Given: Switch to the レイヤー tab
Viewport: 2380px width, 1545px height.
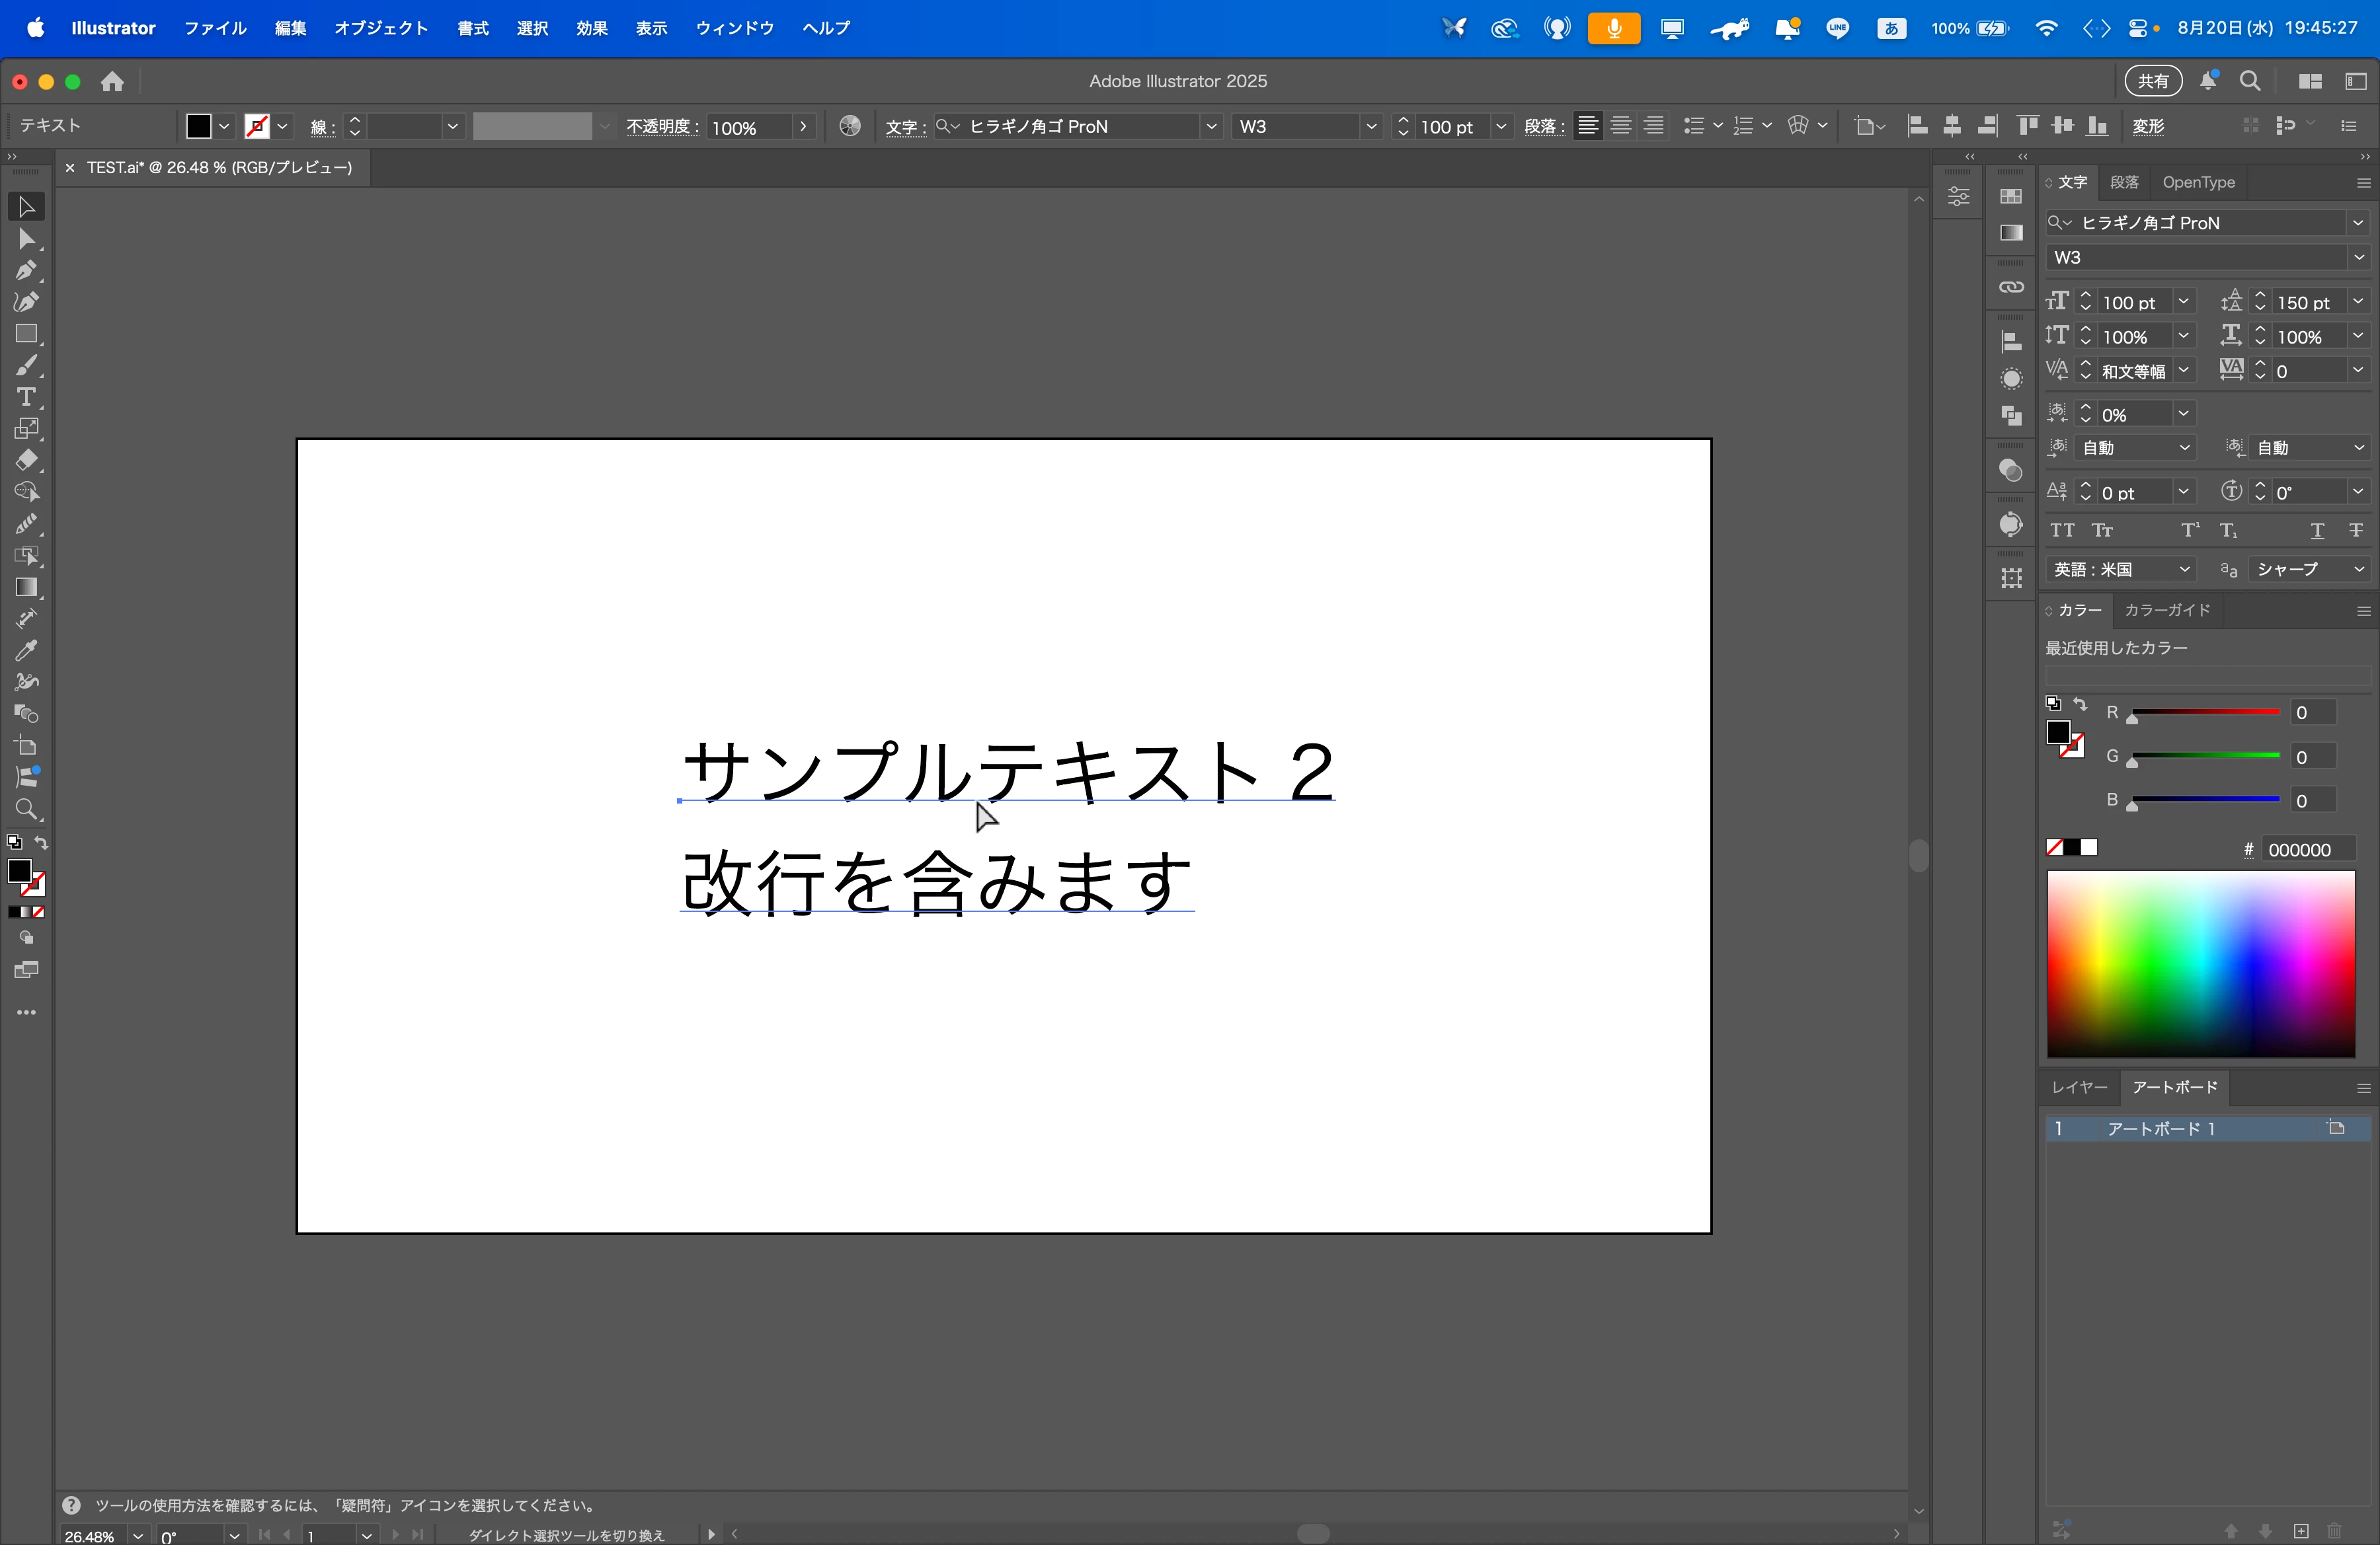Looking at the screenshot, I should [2079, 1087].
